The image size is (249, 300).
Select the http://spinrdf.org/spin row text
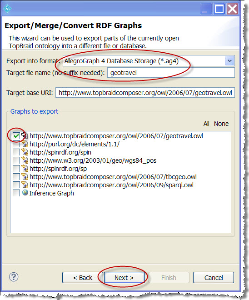60,152
